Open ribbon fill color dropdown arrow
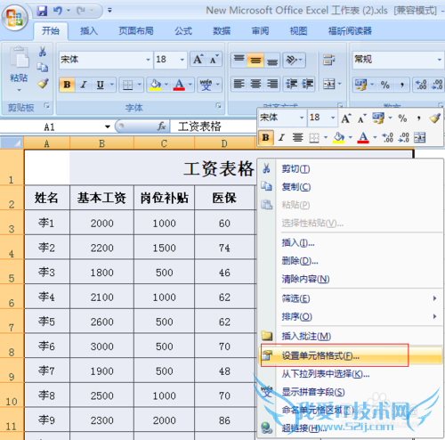Screen dimensions: 445x440 (166, 85)
